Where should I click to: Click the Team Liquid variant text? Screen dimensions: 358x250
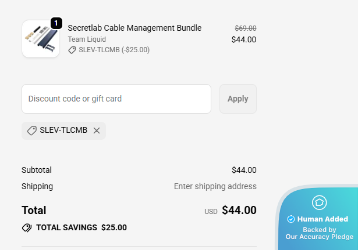coord(87,39)
